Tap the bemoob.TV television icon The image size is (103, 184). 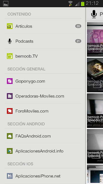point(10,56)
